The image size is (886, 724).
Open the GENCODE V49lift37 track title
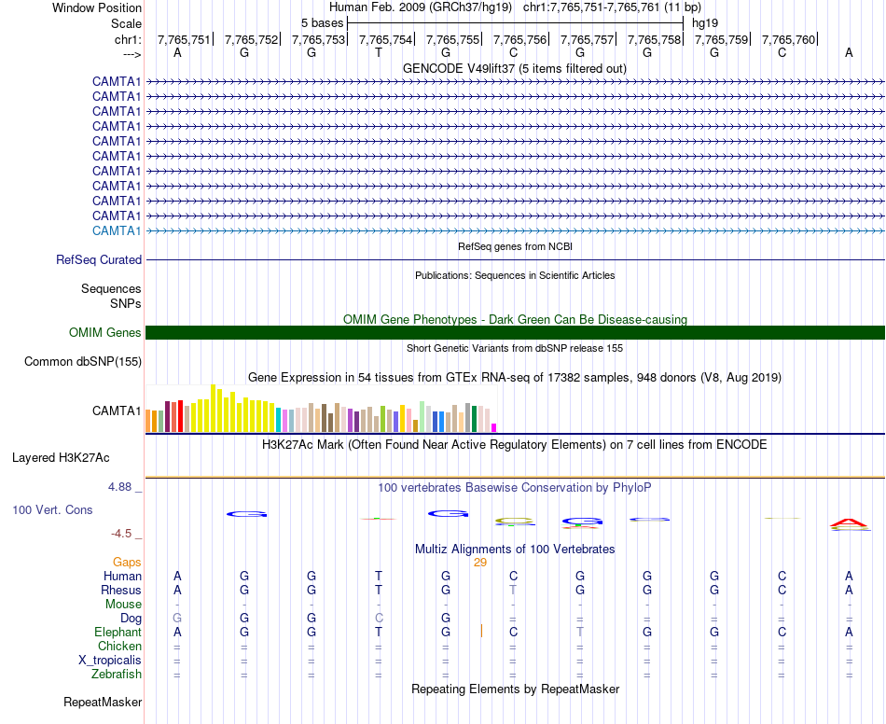point(515,68)
